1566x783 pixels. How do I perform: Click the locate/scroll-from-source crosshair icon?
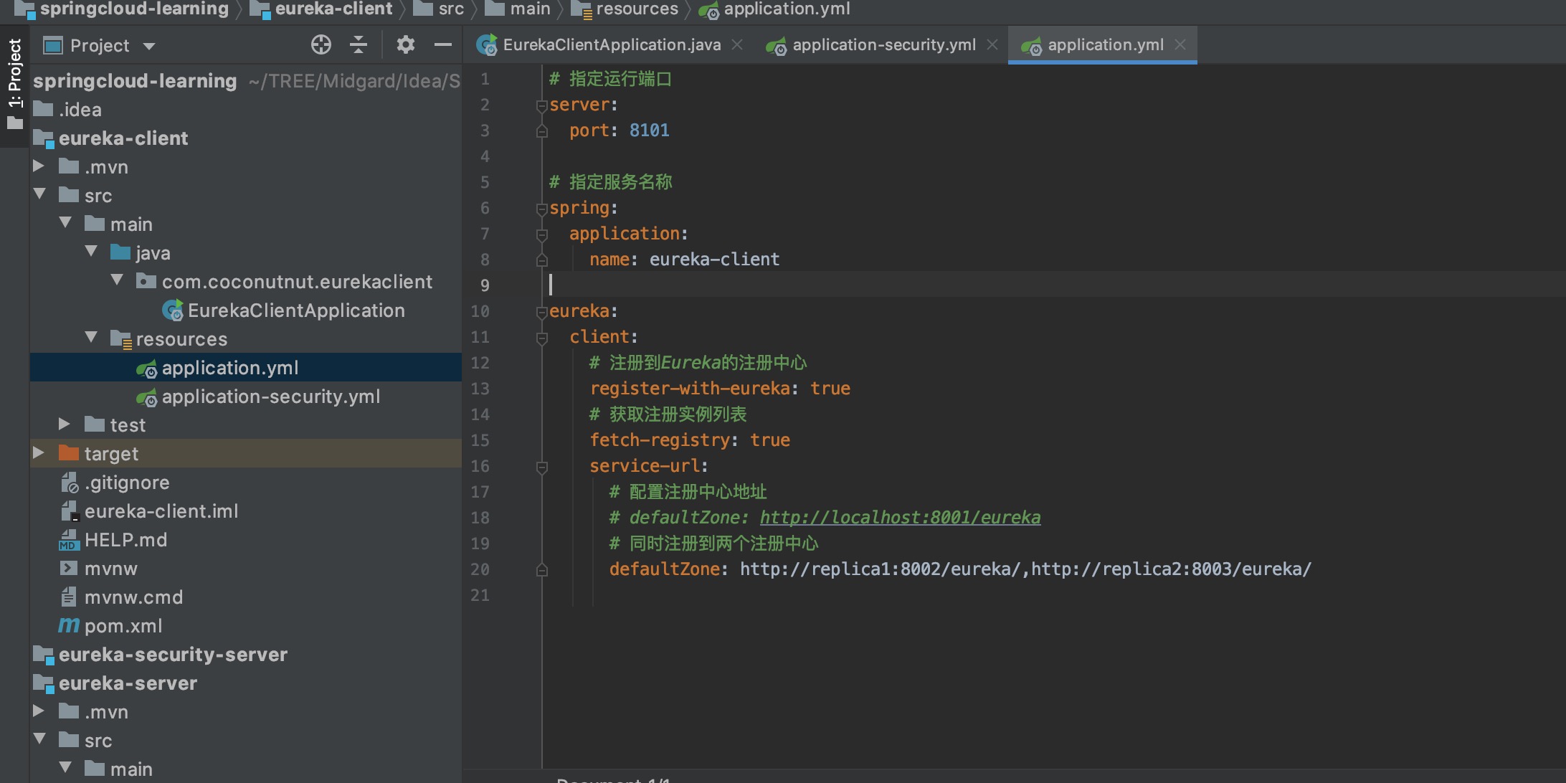pyautogui.click(x=321, y=45)
